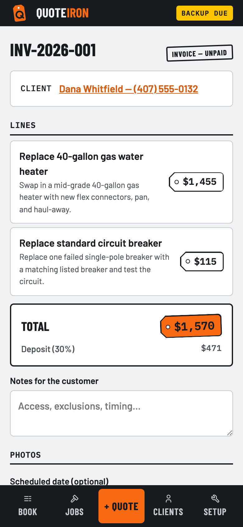Go to Jobs hammer icon
The height and width of the screenshot is (527, 243).
coord(74,499)
